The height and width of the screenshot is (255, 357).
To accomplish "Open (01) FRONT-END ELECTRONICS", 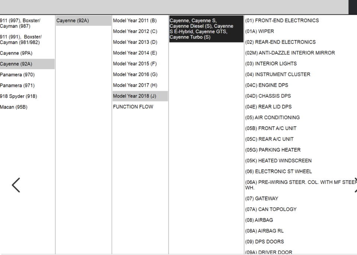I will 282,21.
